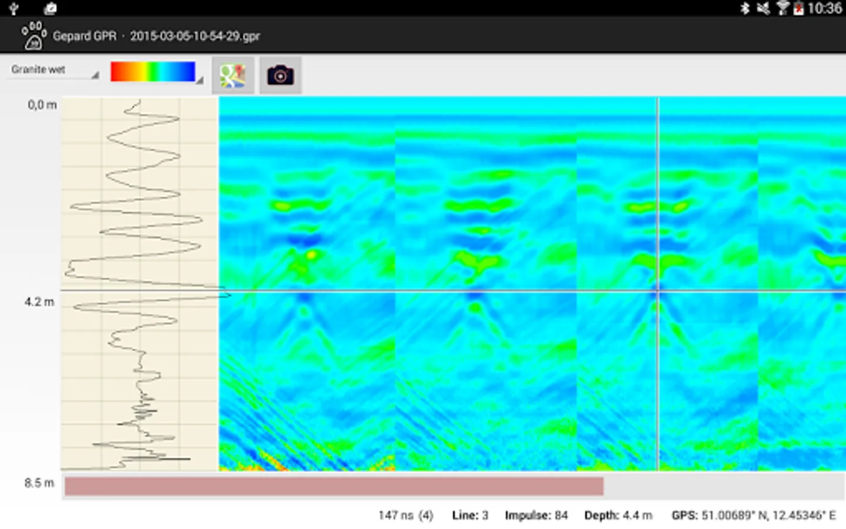This screenshot has height=529, width=846.
Task: Tap the muted sound status icon
Action: 763,8
